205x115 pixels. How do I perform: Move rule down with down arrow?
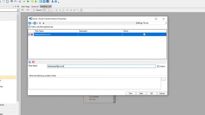44,23
